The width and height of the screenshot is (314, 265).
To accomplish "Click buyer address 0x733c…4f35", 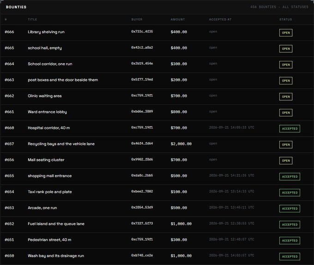I will (142, 31).
